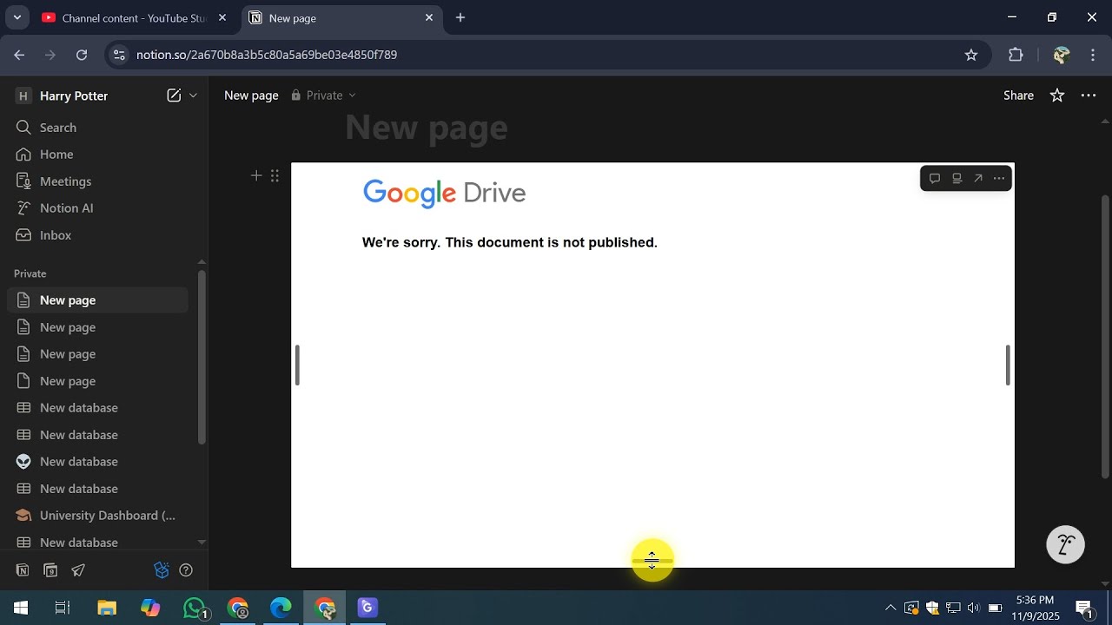Add comment to the embed block
Viewport: 1112px width, 625px height.
935,179
